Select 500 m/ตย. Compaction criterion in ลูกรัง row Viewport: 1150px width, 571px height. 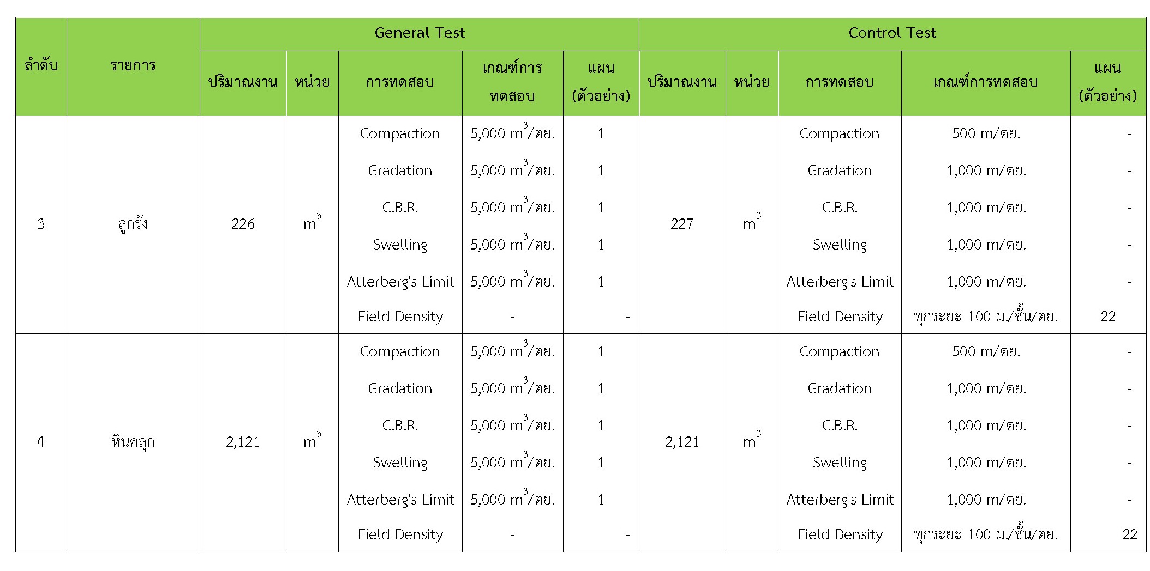985,134
